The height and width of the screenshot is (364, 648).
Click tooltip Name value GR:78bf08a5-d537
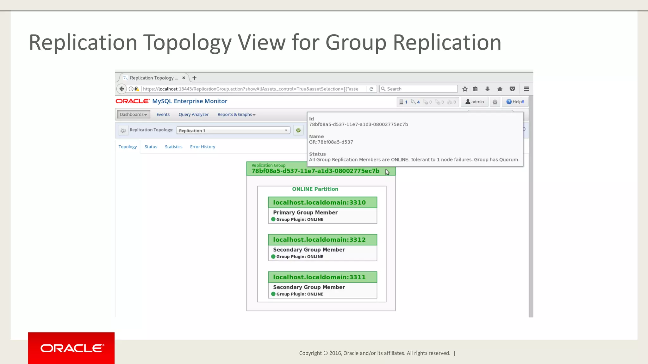[x=331, y=142]
